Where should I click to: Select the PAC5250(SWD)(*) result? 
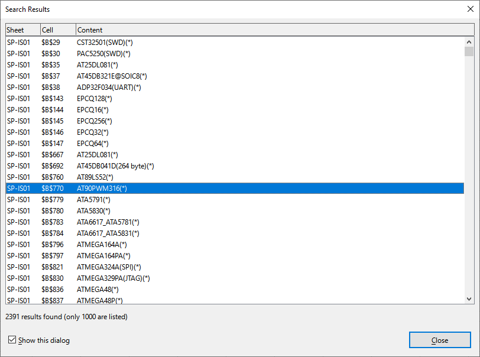click(235, 54)
